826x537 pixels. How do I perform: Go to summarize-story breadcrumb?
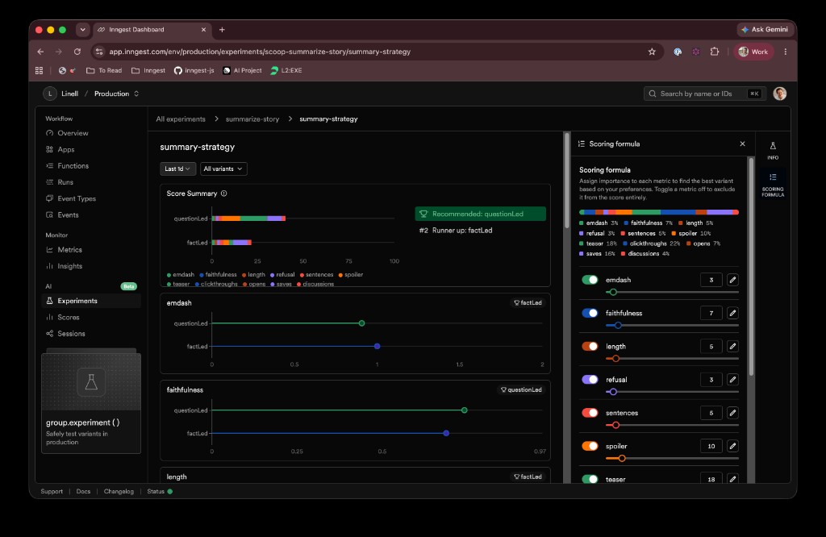coord(252,119)
